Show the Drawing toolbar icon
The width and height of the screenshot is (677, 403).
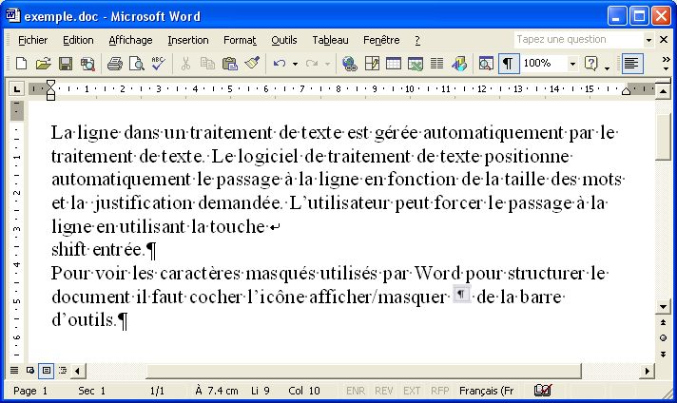click(x=459, y=64)
